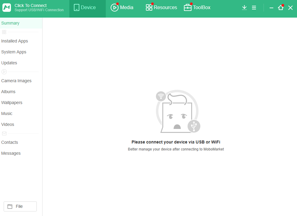Click the WiFi connection icon
Viewport: 297px width, 216px height.
click(x=161, y=96)
